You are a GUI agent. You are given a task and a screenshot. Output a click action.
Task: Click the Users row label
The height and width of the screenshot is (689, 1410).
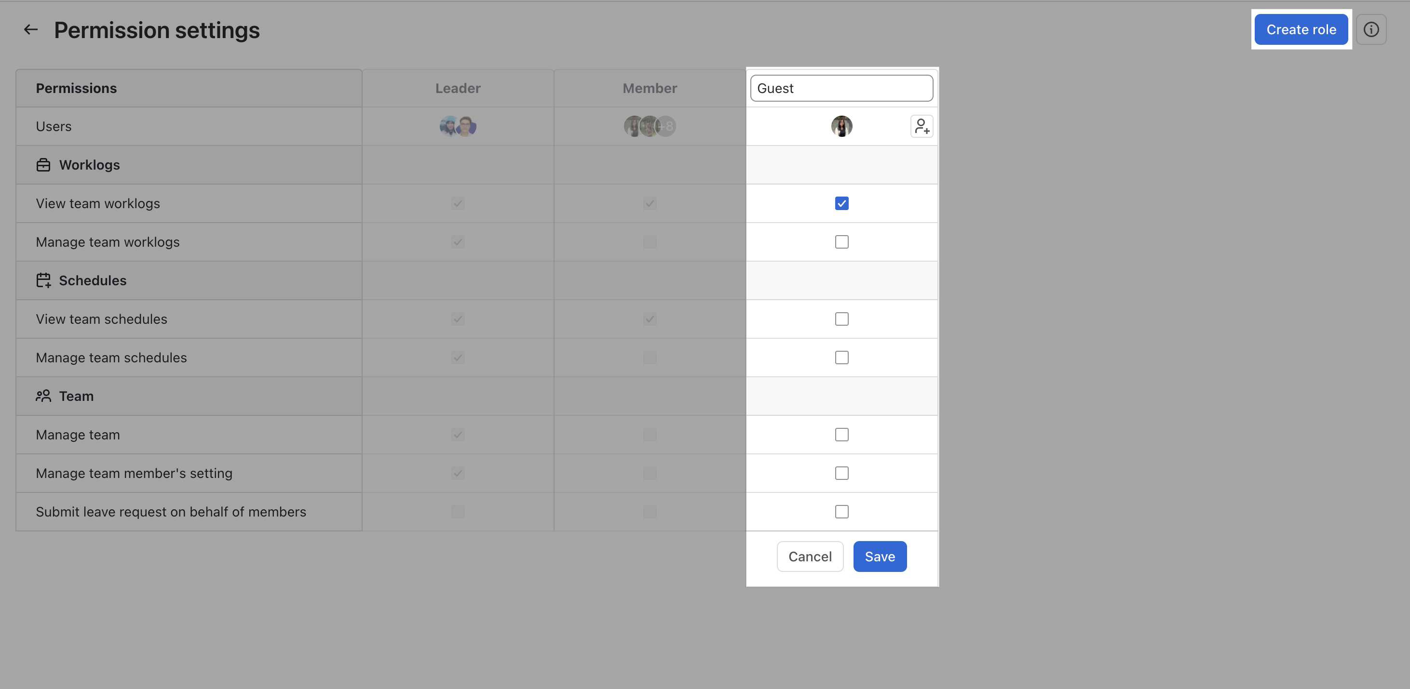54,126
